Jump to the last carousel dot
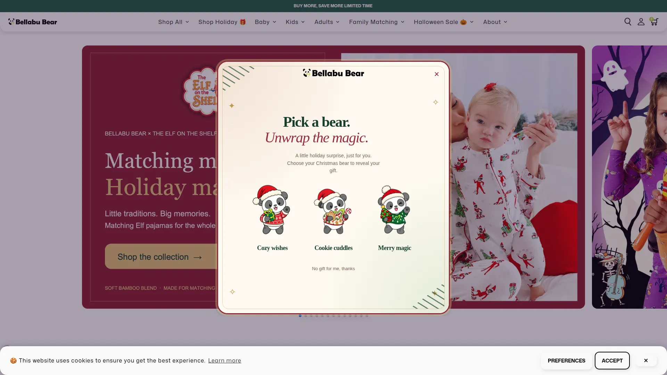 pyautogui.click(x=367, y=316)
